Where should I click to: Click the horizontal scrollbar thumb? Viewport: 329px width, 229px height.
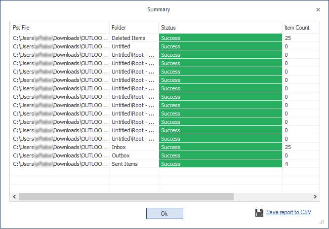126,197
